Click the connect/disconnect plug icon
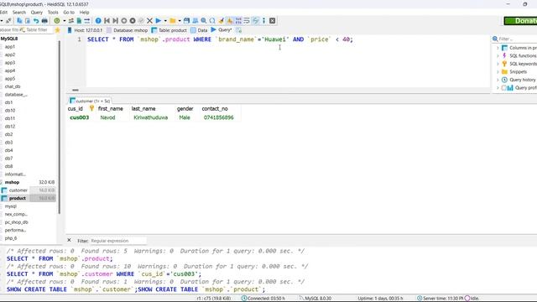Screen dimensions: 537x302 (x=8, y=21)
